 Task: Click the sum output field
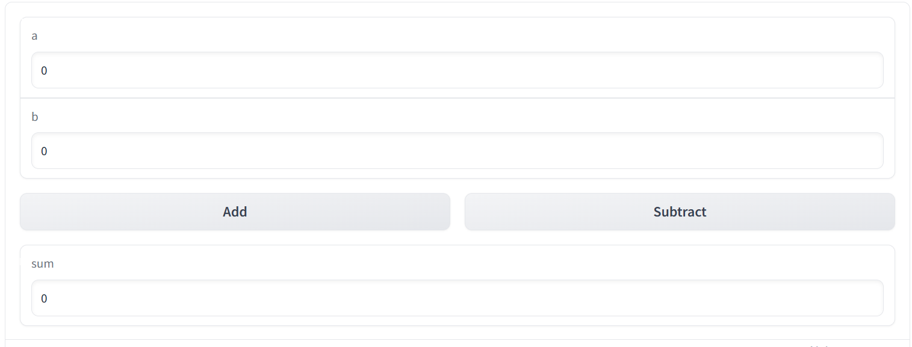[x=457, y=298]
